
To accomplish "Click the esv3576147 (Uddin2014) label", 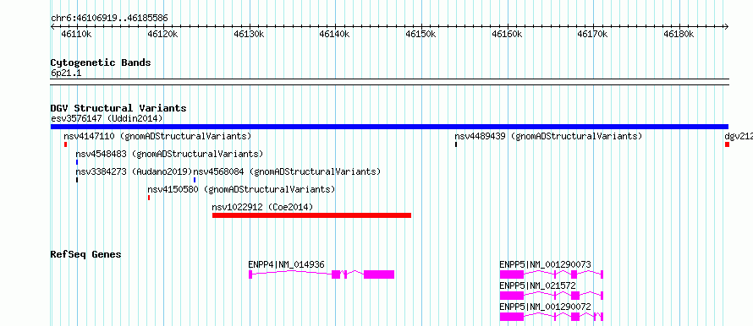I will click(x=107, y=118).
